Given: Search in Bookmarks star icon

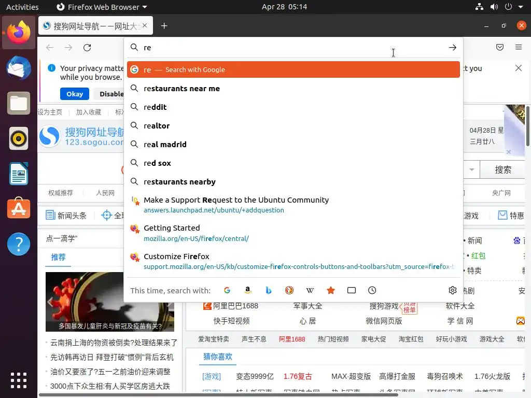Looking at the screenshot, I should [331, 290].
